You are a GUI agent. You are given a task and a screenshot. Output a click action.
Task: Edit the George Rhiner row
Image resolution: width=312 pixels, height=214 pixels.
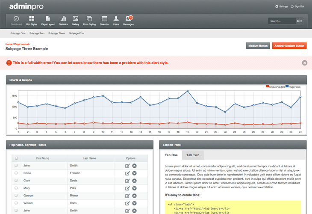127,196
